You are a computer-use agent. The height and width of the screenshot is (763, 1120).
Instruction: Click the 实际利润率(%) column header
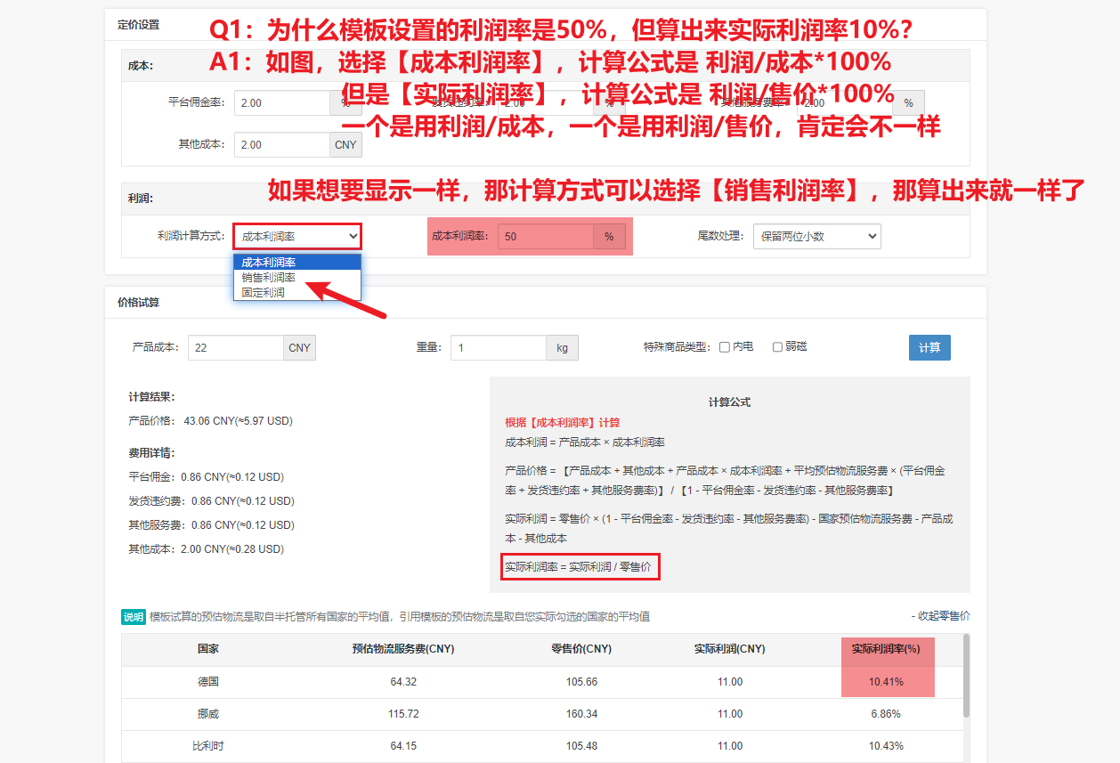click(x=886, y=649)
